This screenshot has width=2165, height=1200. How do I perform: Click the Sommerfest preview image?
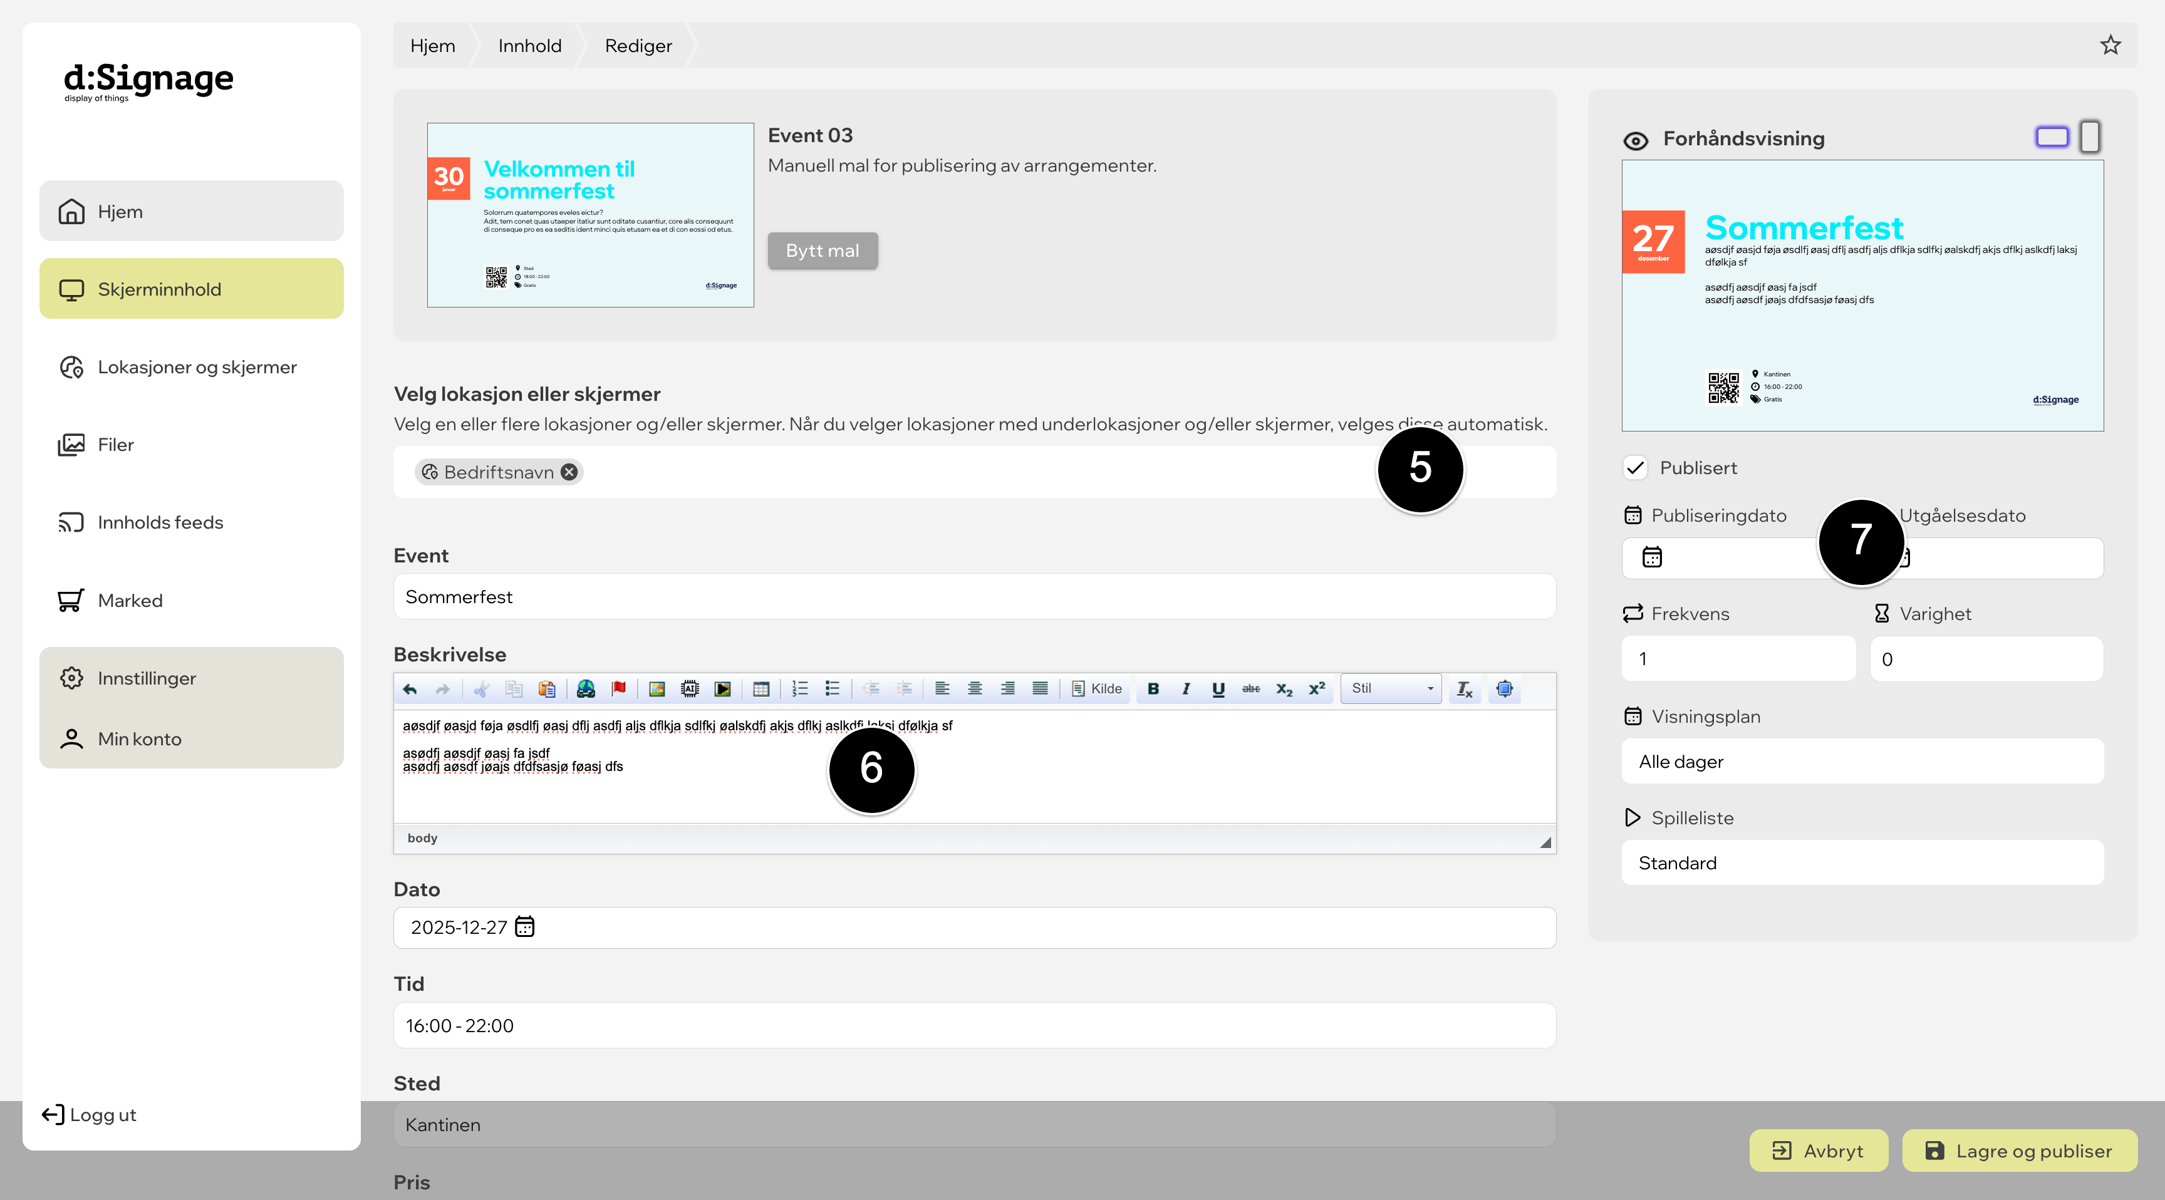pyautogui.click(x=1862, y=296)
